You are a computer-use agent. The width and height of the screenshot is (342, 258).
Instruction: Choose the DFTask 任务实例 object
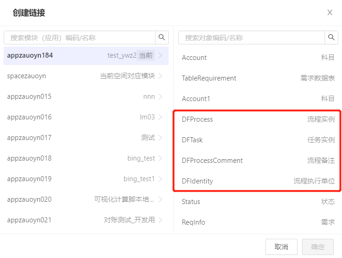tap(258, 140)
